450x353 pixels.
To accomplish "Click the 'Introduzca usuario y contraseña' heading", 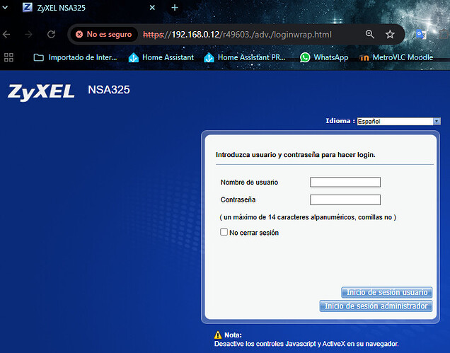I will click(296, 155).
